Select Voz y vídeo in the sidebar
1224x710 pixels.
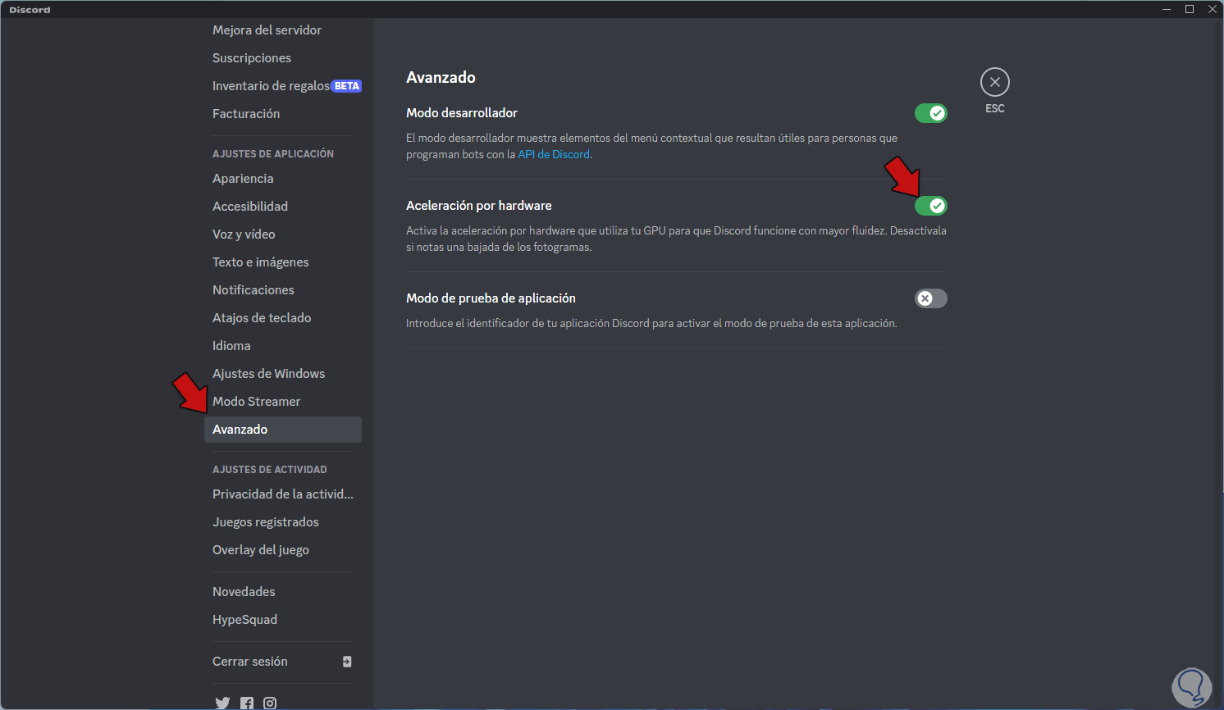[x=244, y=234]
